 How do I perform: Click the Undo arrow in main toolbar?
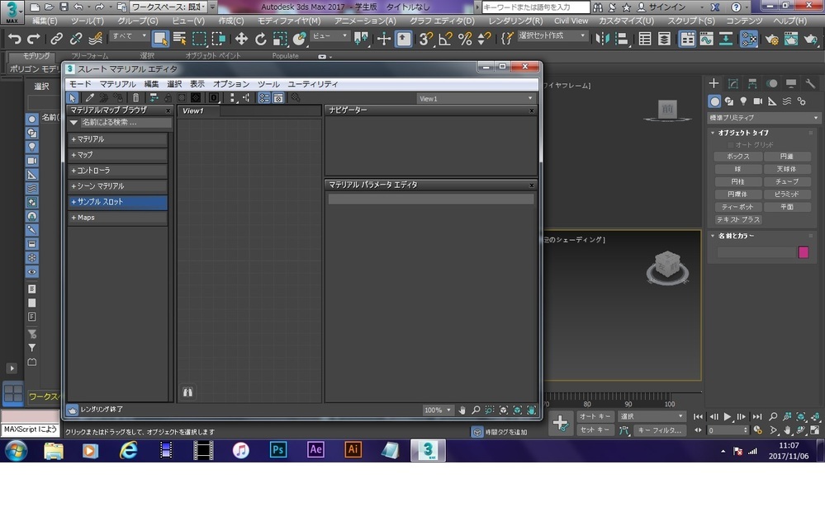pos(14,39)
